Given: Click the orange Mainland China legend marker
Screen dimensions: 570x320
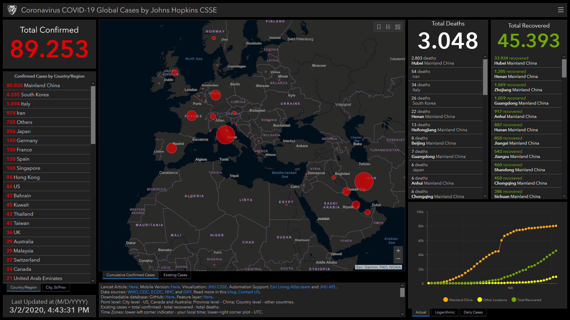Looking at the screenshot, I should 445,300.
